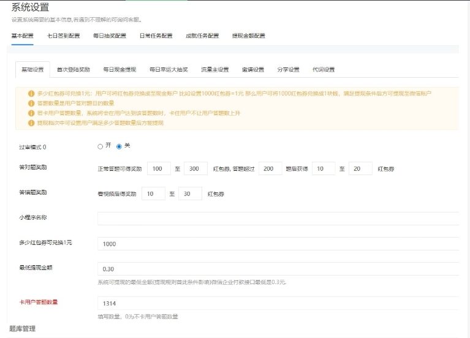Click the hint text 填写数量，0为不卡用户答题数量
This screenshot has width=470, height=338.
click(x=138, y=317)
